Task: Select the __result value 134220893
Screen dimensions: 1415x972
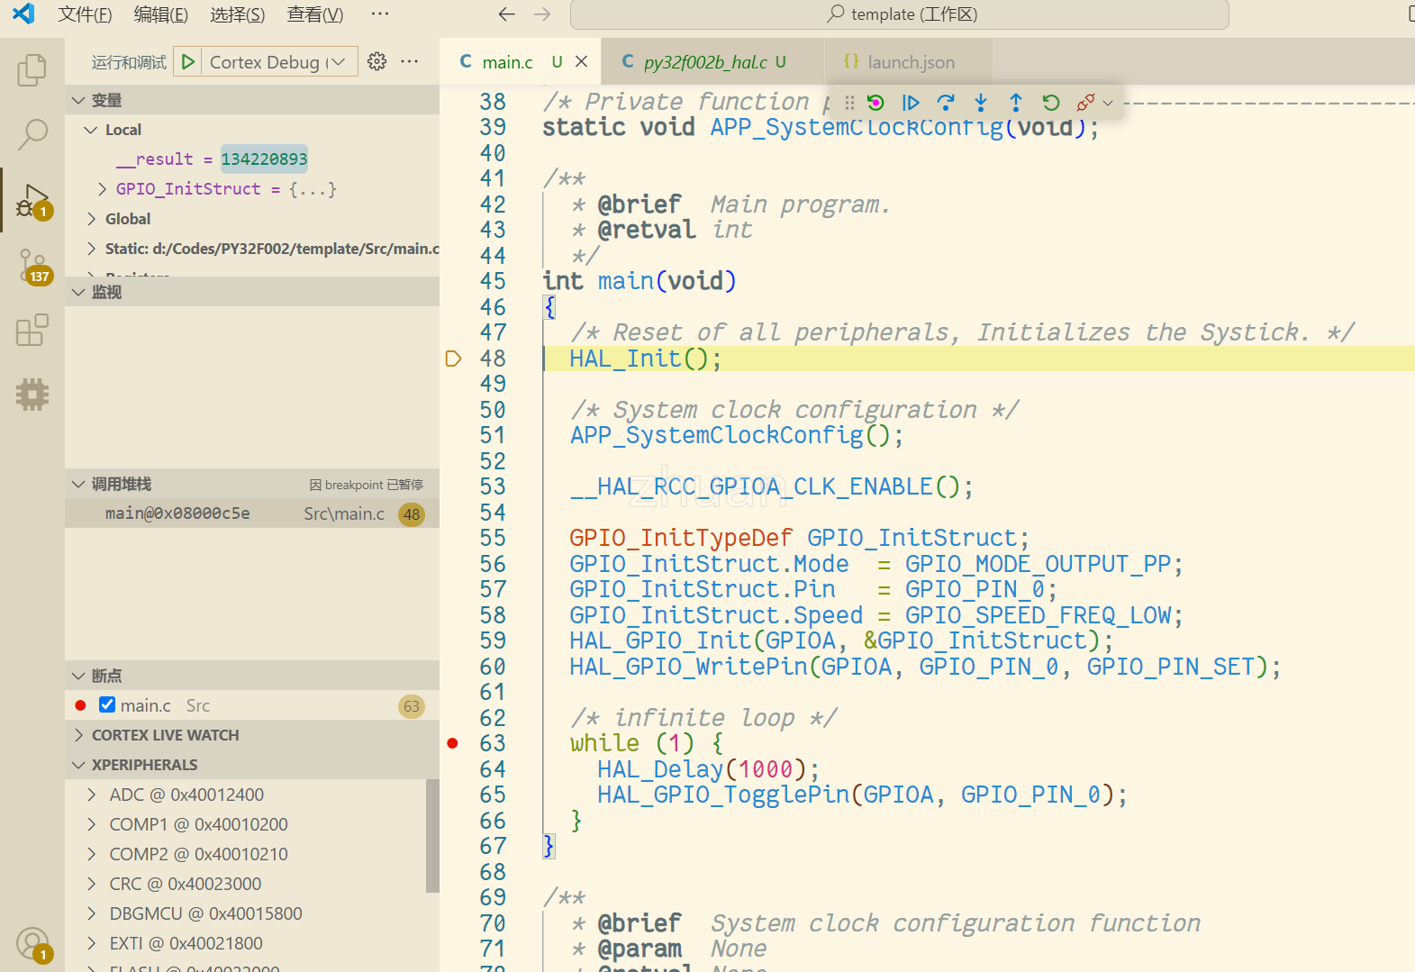Action: pyautogui.click(x=264, y=159)
